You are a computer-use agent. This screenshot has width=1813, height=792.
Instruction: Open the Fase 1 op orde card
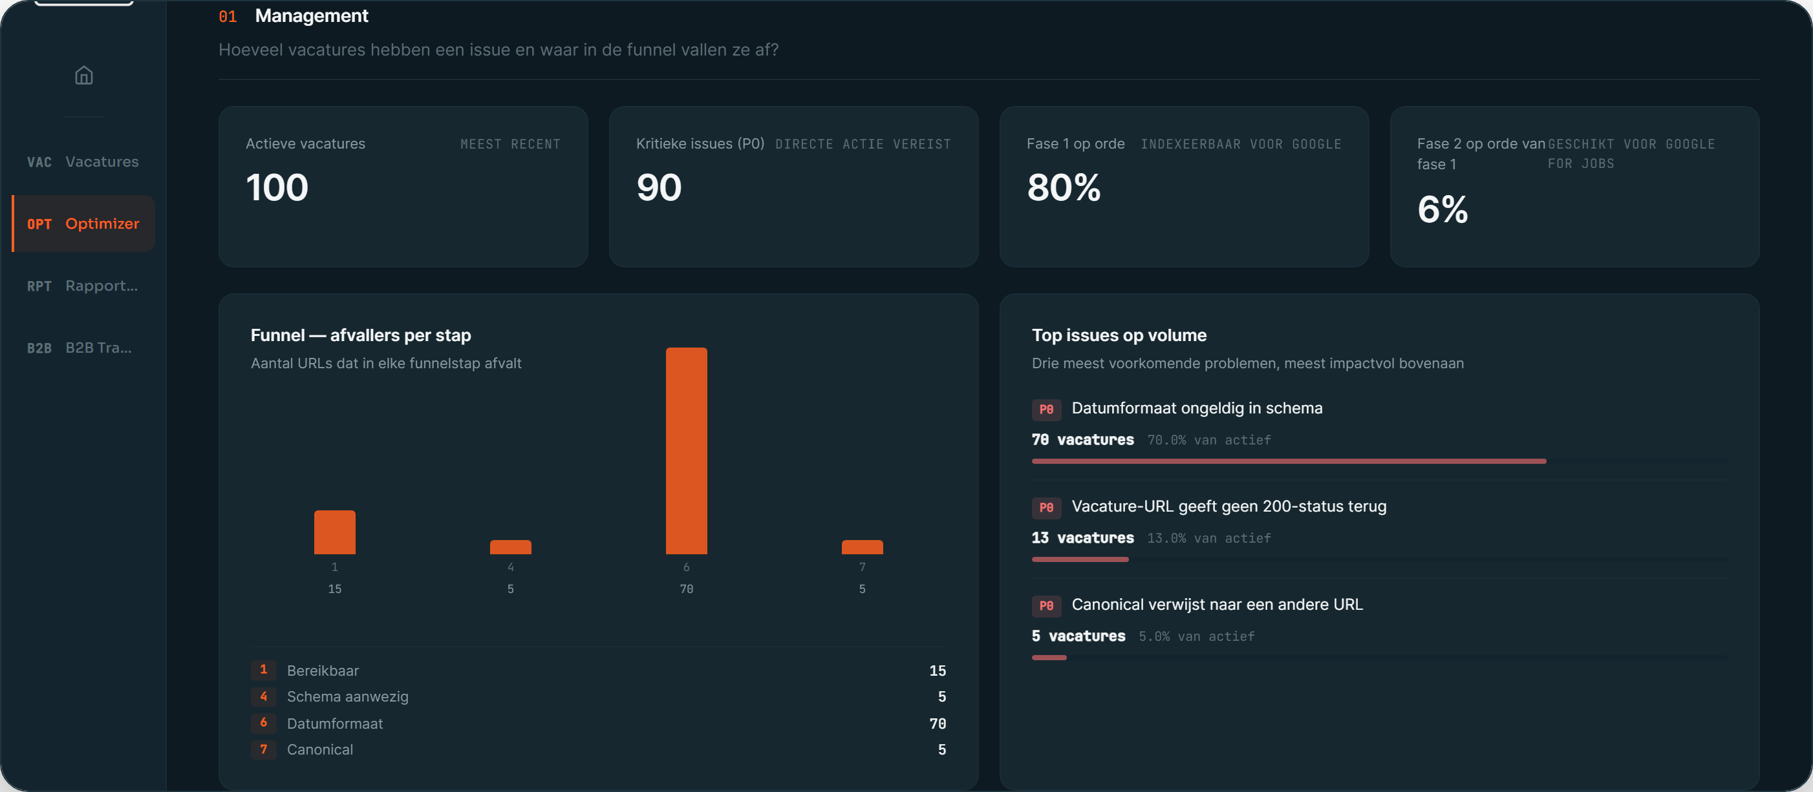(x=1184, y=187)
